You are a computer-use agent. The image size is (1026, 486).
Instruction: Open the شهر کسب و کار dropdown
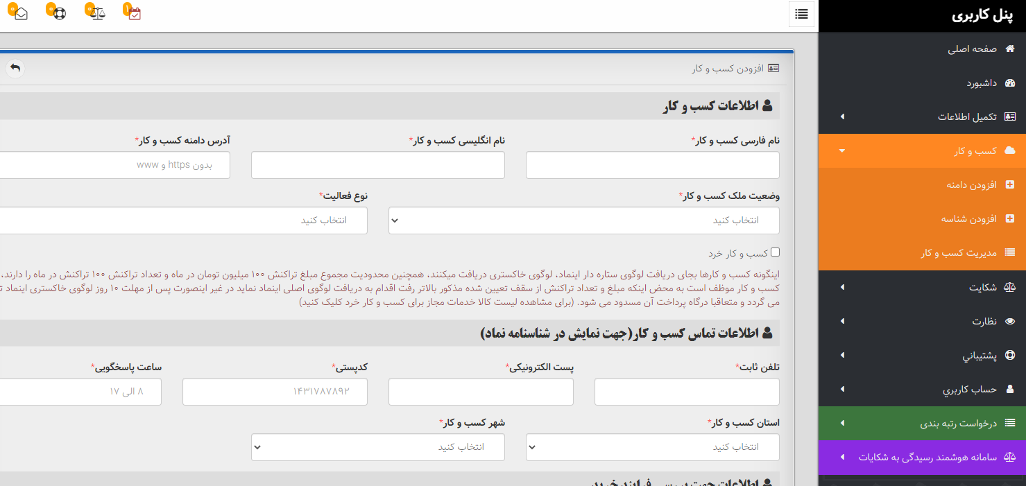click(377, 447)
